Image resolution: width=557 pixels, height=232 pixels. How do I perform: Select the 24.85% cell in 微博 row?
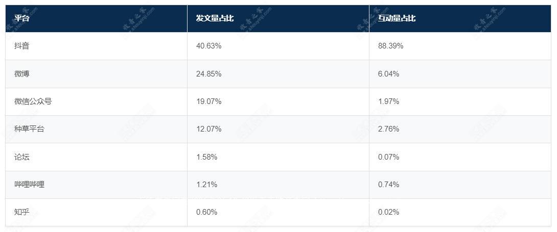208,73
